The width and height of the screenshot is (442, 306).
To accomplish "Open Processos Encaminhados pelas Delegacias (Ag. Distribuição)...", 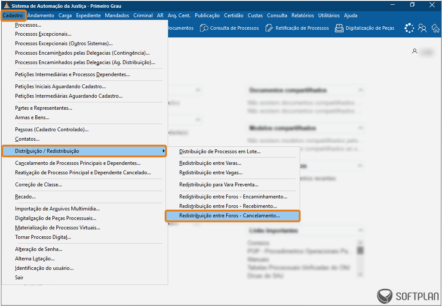I will [85, 62].
